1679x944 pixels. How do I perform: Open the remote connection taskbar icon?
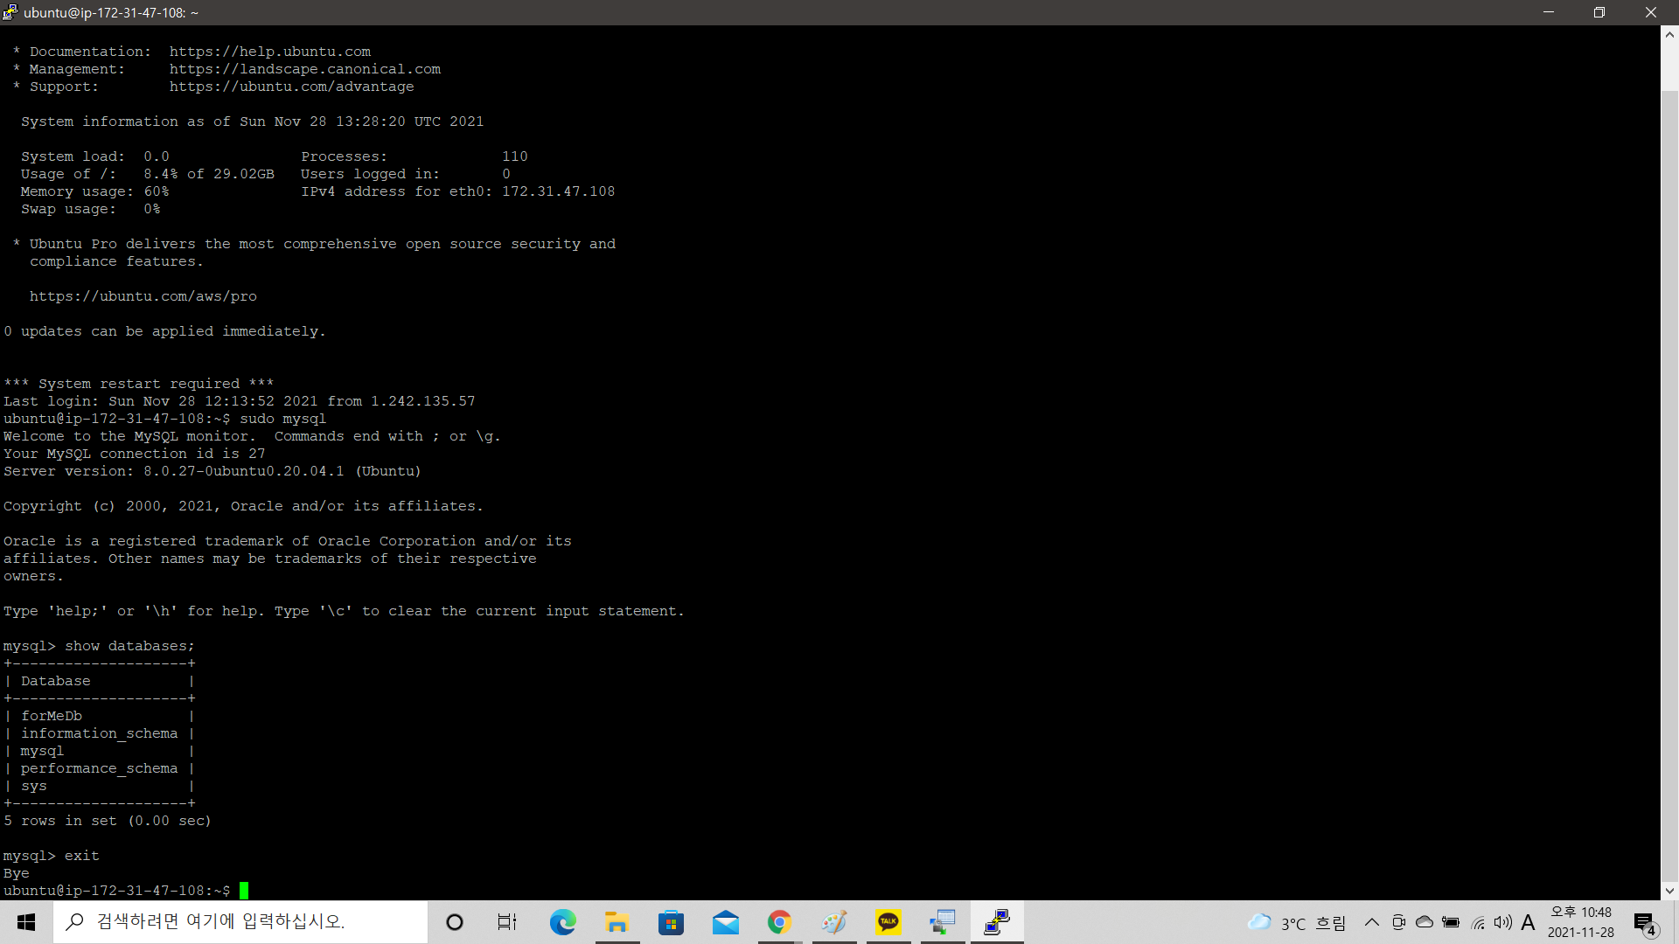tap(943, 922)
